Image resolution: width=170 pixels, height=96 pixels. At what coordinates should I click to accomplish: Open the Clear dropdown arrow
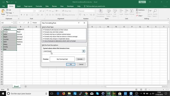point(142,16)
